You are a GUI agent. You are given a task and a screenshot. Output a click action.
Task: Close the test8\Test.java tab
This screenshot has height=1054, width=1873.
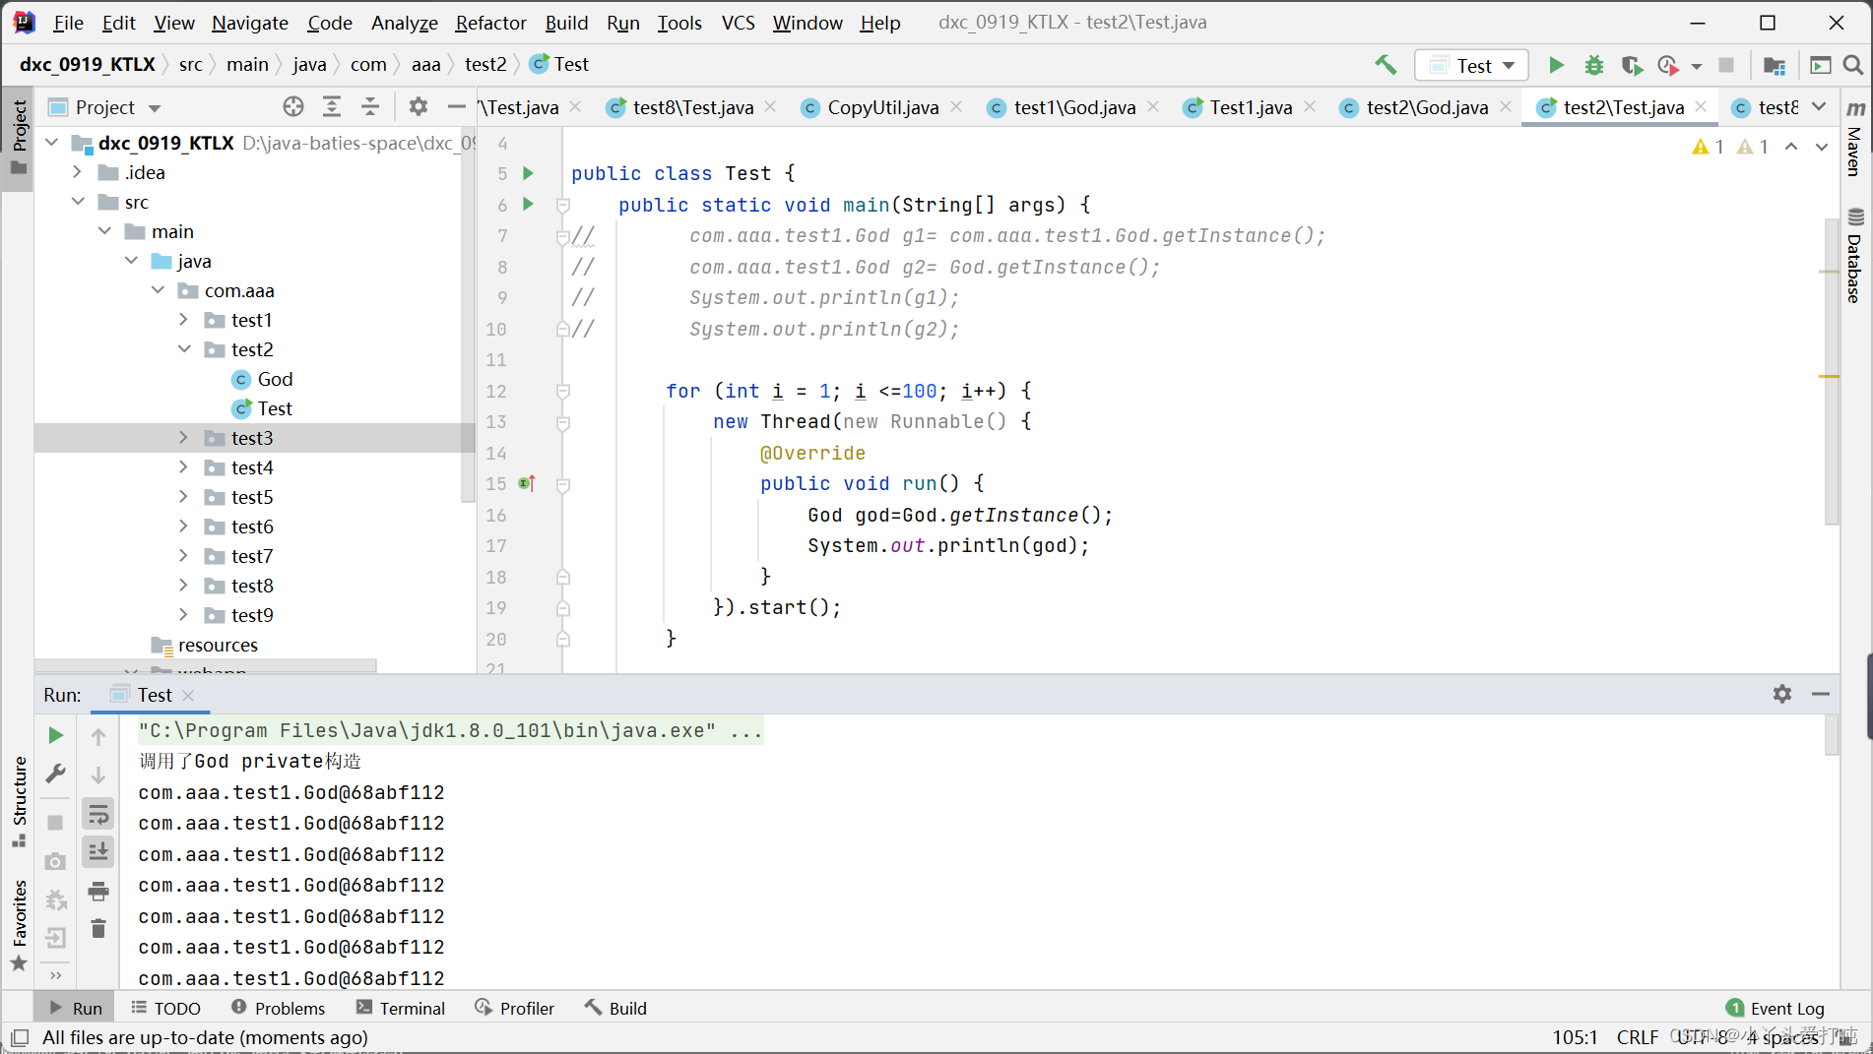[770, 106]
